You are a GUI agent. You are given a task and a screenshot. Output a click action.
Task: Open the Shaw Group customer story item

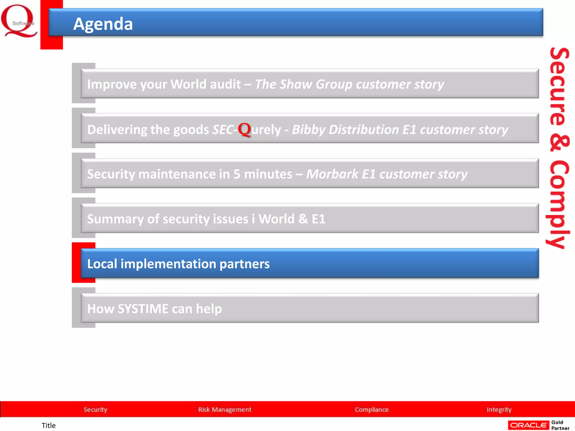point(310,84)
